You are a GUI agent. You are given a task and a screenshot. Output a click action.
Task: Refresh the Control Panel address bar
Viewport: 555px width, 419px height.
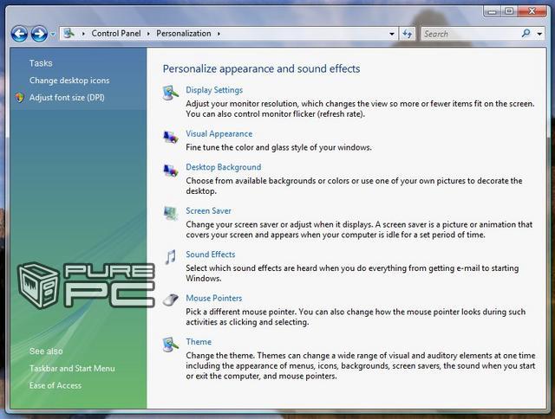[x=408, y=34]
